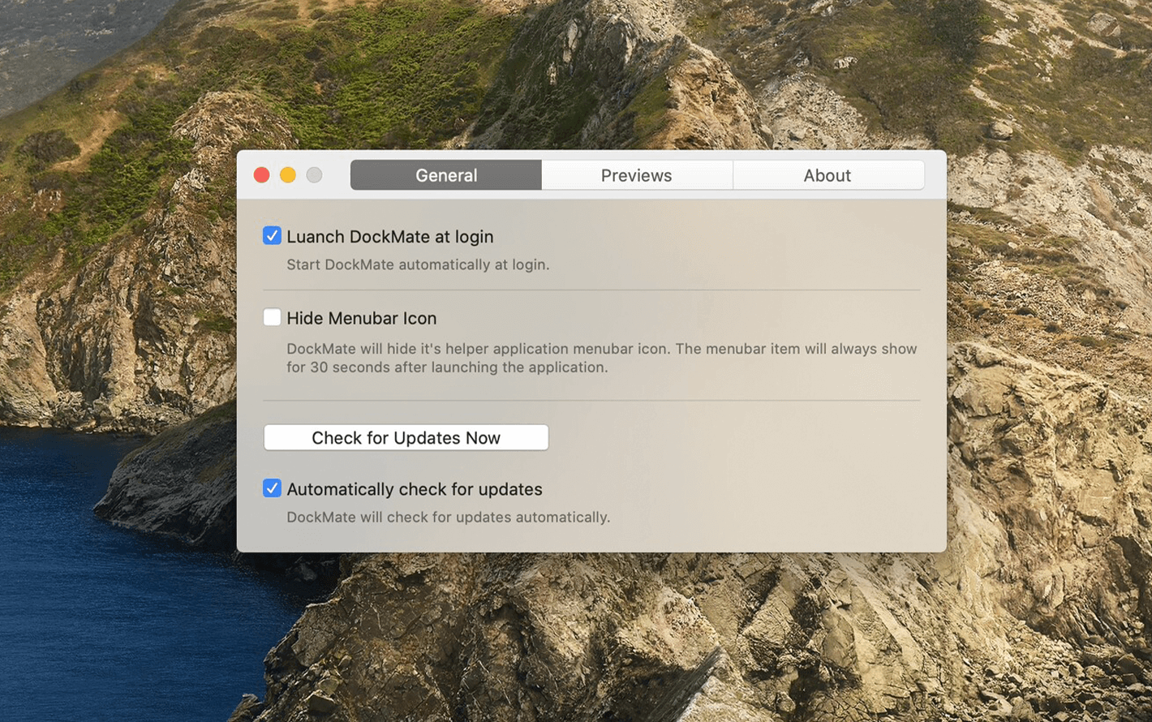Minimize the DockMate window with yellow button
Image resolution: width=1152 pixels, height=722 pixels.
[288, 175]
